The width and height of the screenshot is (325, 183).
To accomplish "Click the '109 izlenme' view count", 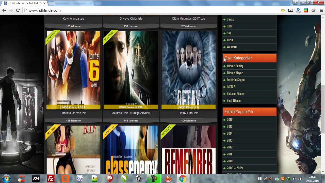I will pyautogui.click(x=188, y=120).
